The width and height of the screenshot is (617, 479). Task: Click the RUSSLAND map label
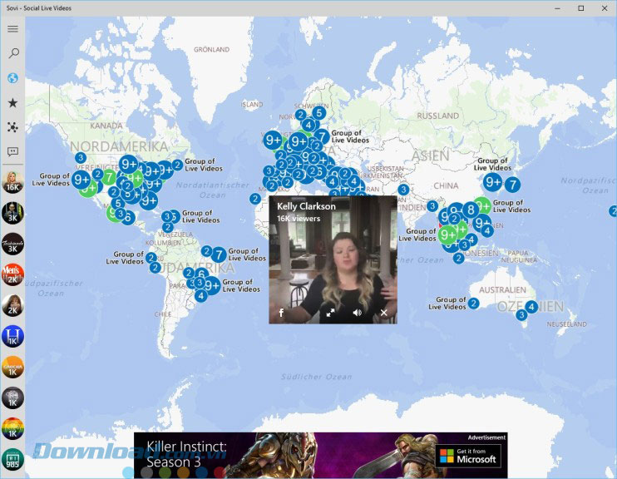[437, 116]
